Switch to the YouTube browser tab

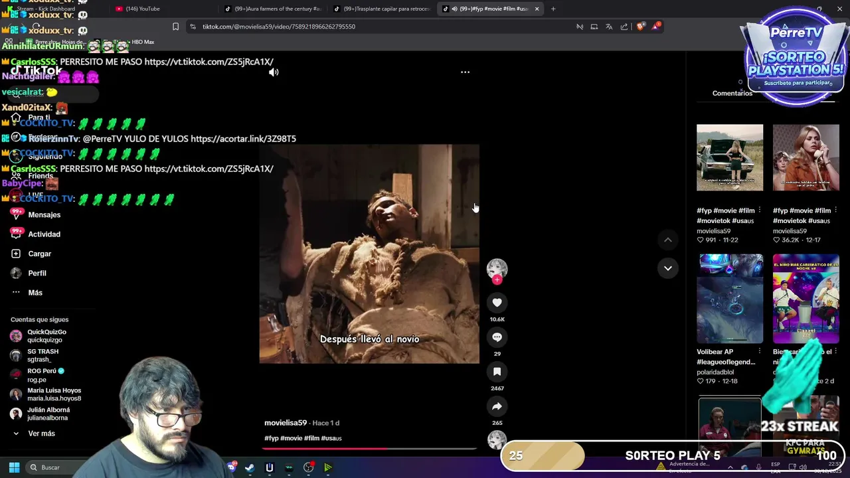coord(163,9)
